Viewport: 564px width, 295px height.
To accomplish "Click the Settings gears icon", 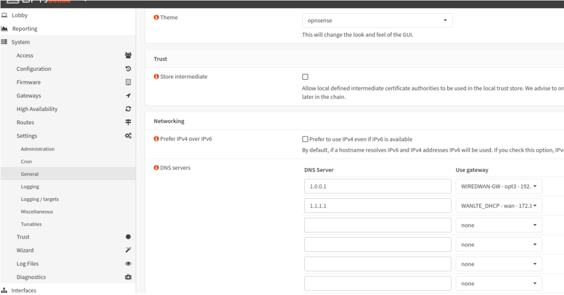I will (x=128, y=135).
